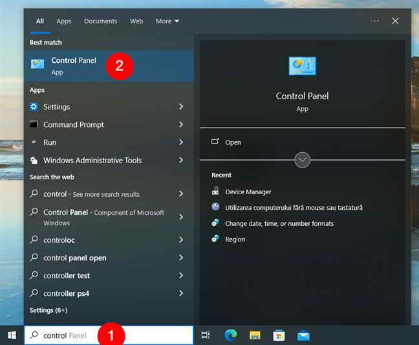This screenshot has height=345, width=419.
Task: Expand the 'controloc' suggestion chevron
Action: click(181, 239)
